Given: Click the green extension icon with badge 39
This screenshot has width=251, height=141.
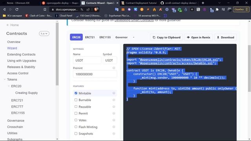Looking at the screenshot, I should click(180, 10).
